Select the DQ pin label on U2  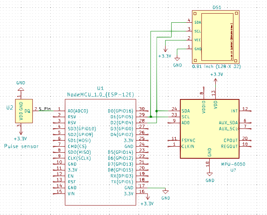point(27,111)
